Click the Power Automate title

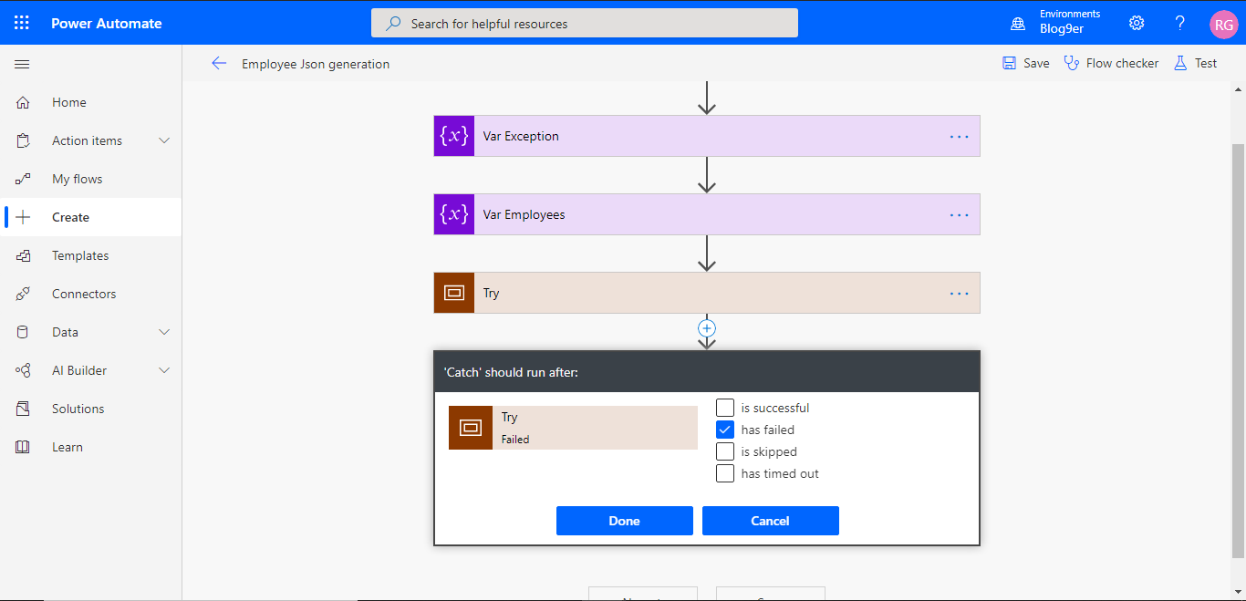point(107,24)
